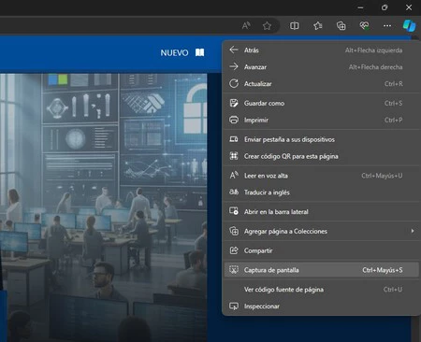Toggle split screen view icon

294,25
